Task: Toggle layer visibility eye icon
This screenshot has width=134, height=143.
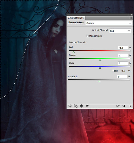Action: (x=87, y=106)
